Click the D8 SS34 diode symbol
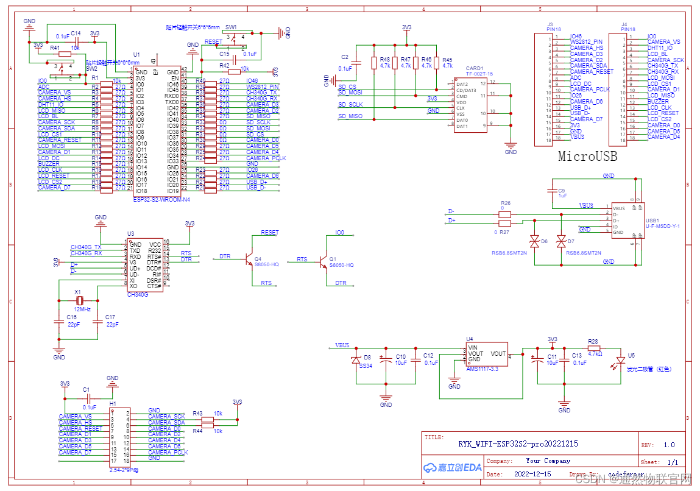700x491 pixels. pyautogui.click(x=356, y=360)
